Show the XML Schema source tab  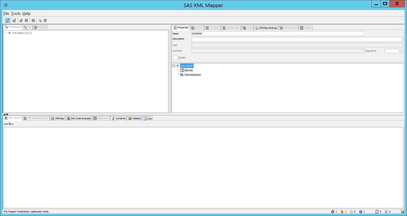pyautogui.click(x=35, y=118)
